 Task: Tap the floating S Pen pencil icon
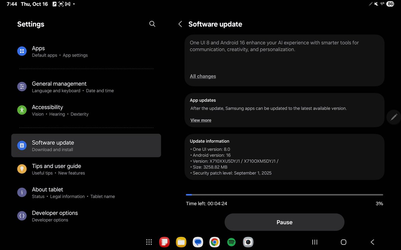pos(394,117)
